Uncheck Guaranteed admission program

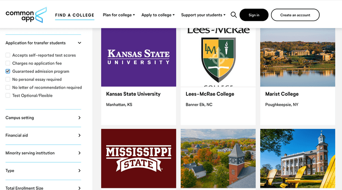click(x=8, y=71)
